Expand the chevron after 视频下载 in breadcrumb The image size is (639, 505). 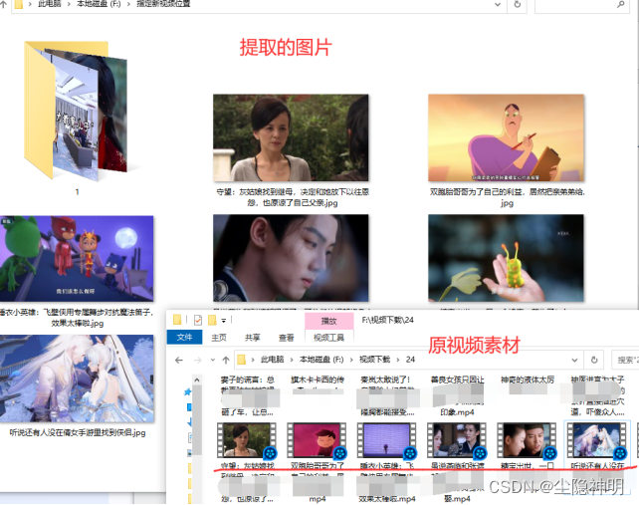(398, 360)
